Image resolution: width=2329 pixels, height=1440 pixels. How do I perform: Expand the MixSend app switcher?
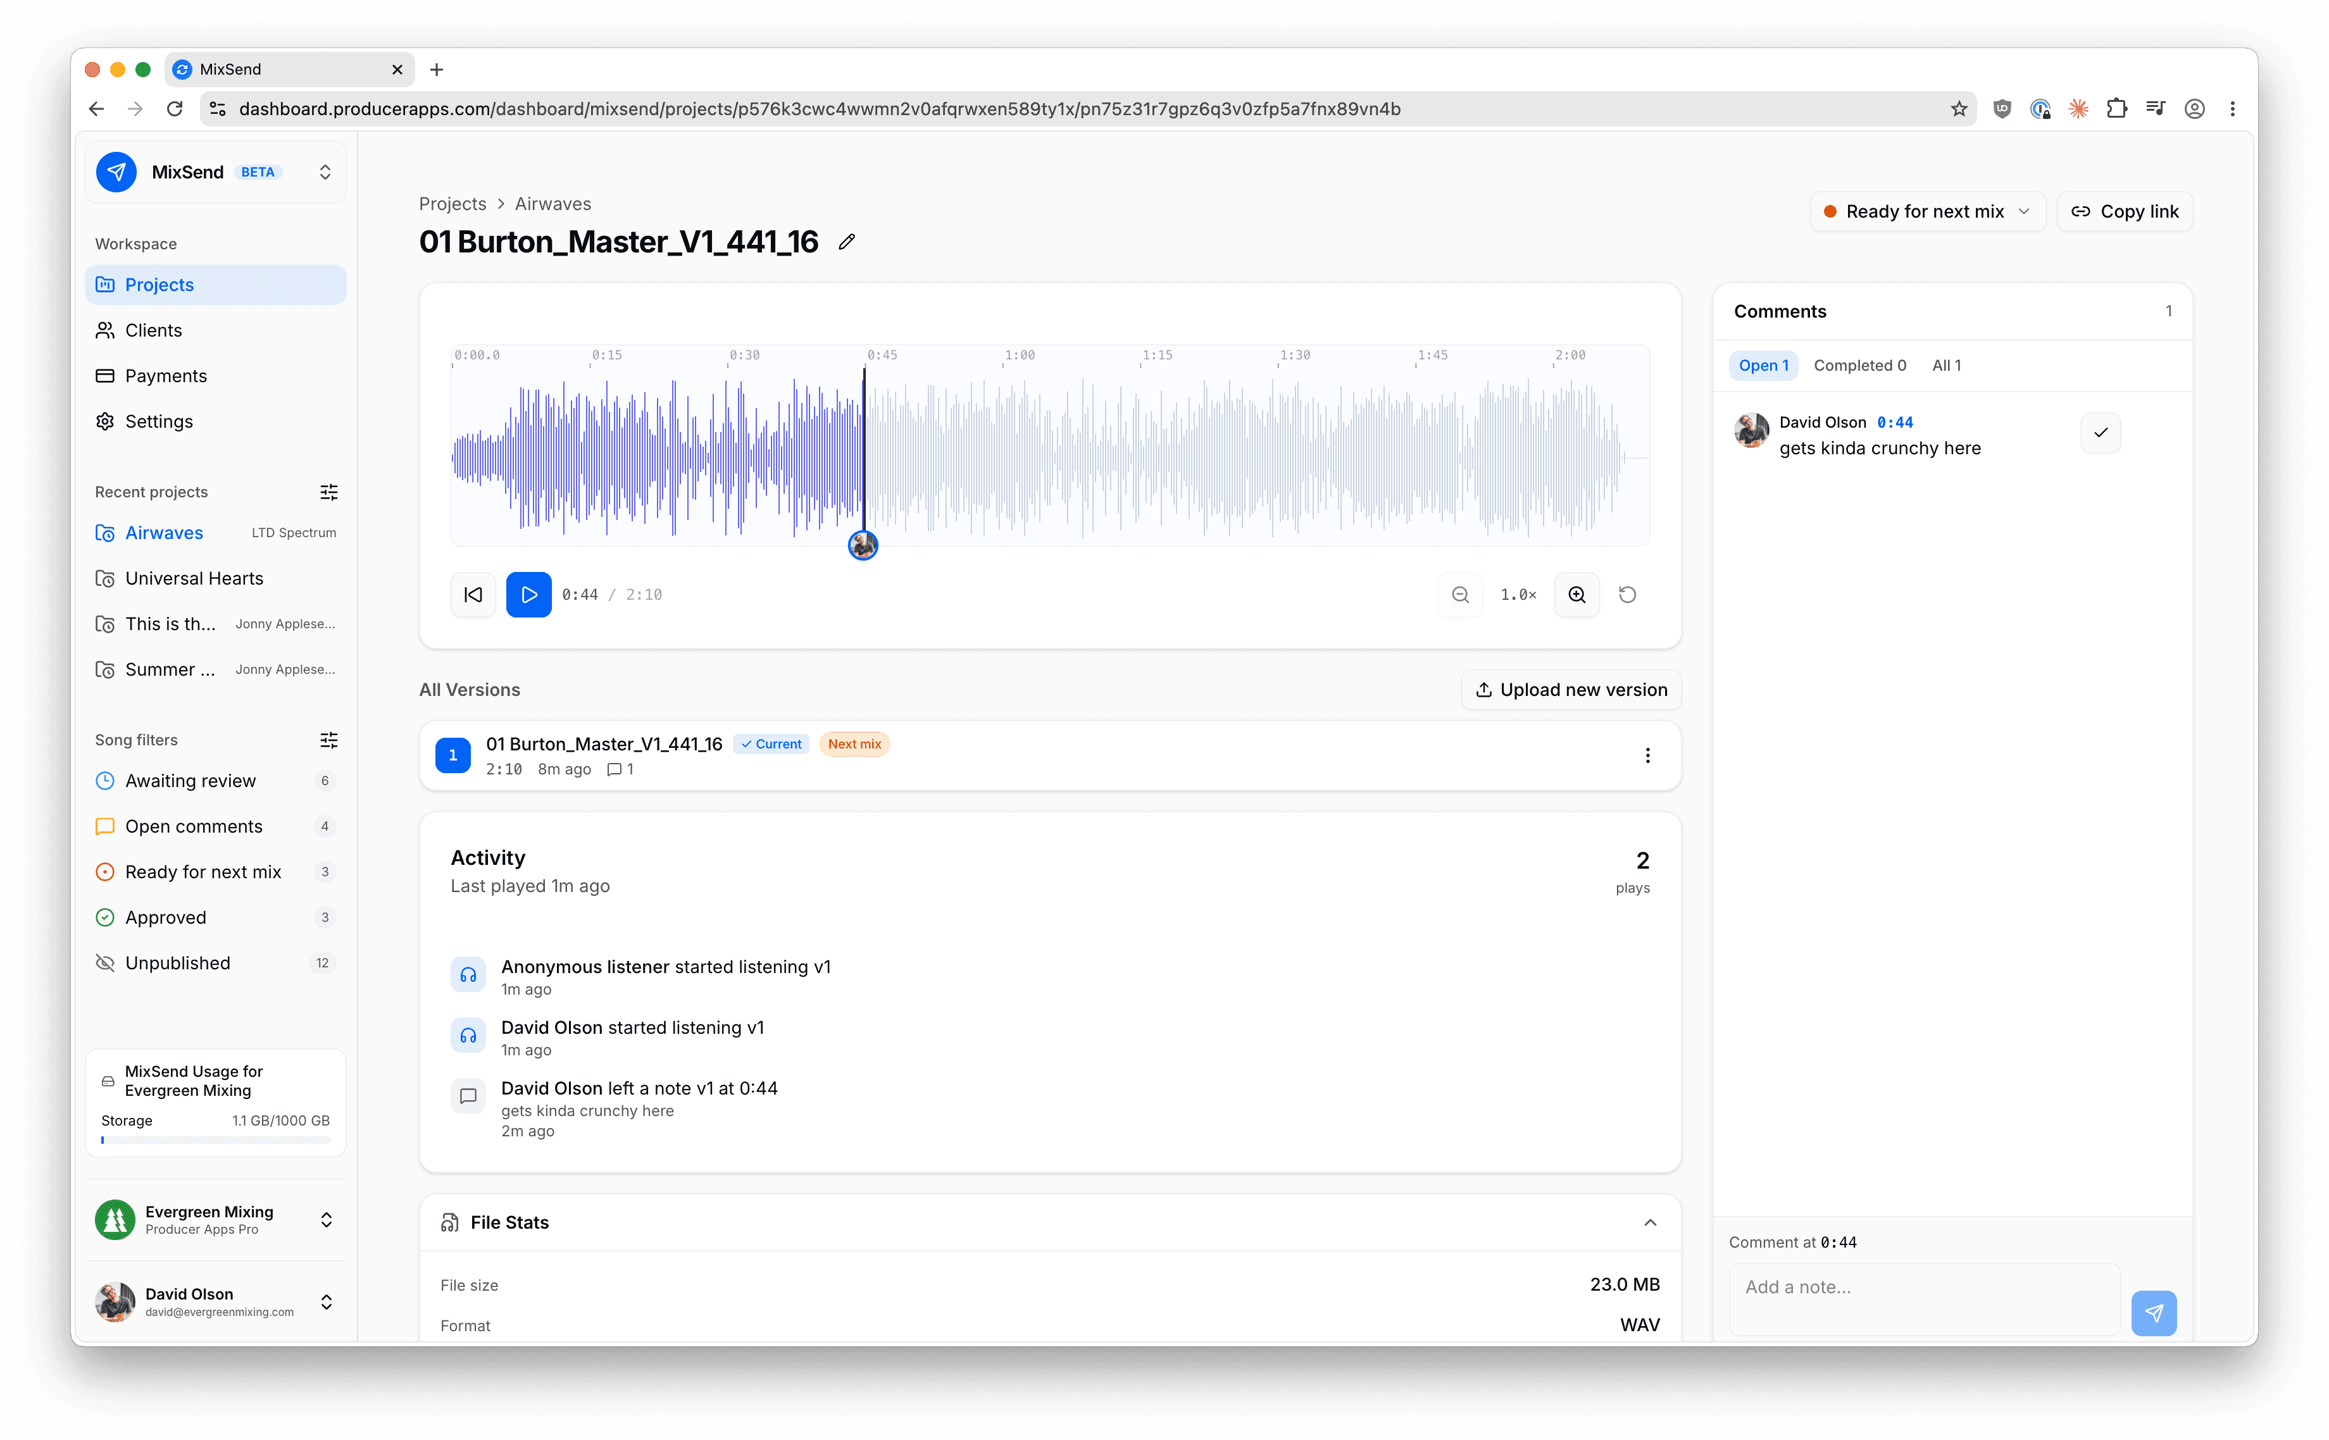click(x=325, y=172)
